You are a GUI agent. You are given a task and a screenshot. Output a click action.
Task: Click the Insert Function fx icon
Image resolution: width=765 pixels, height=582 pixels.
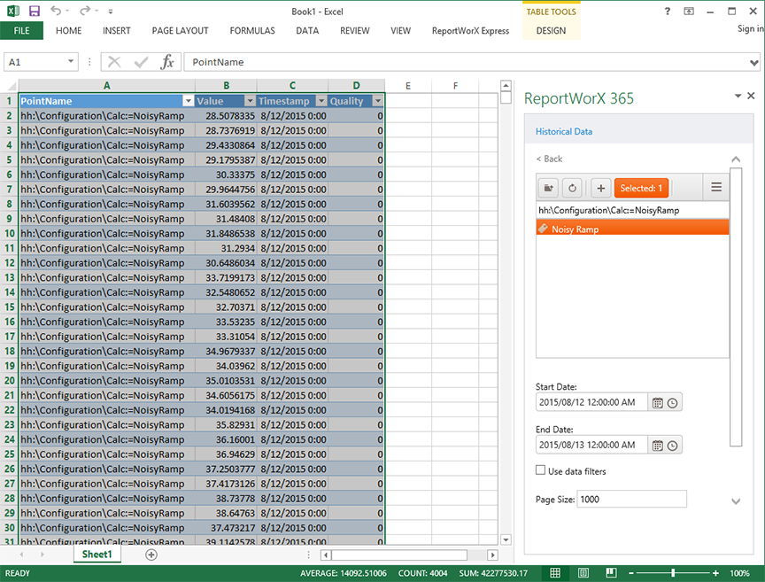tap(166, 62)
